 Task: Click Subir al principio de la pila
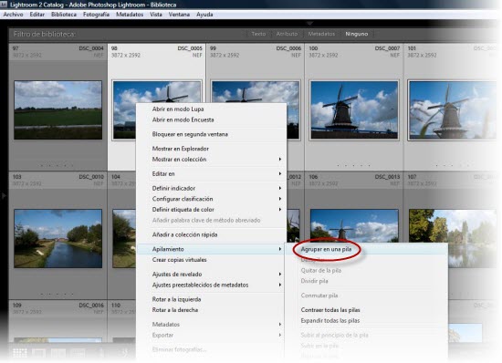pyautogui.click(x=334, y=335)
